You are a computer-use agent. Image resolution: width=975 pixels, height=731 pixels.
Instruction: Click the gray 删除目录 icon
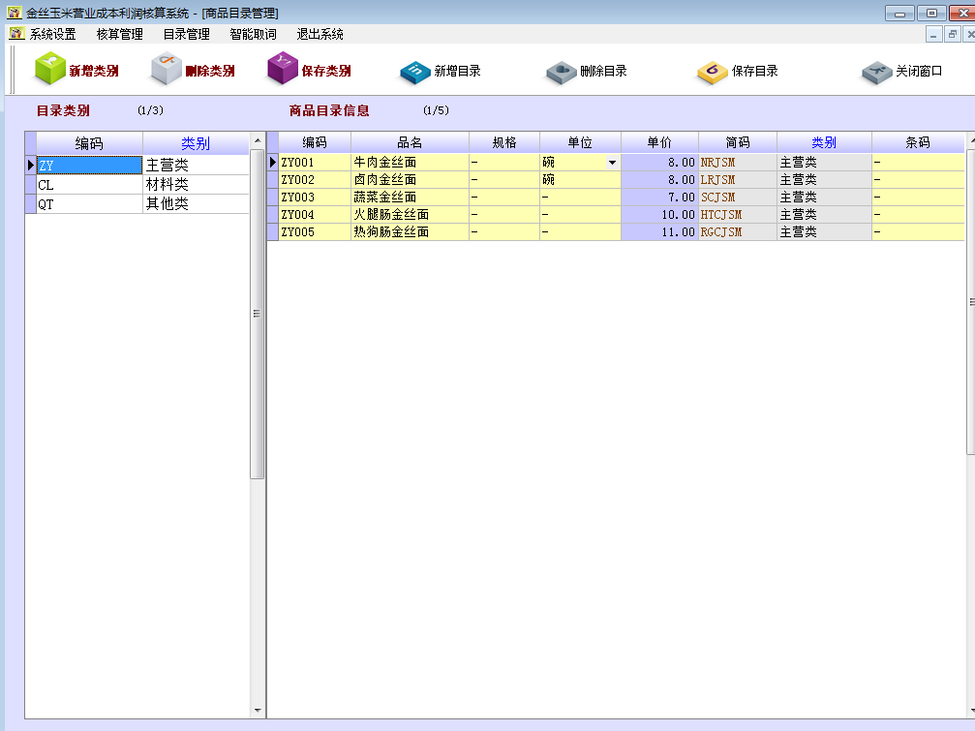(561, 72)
